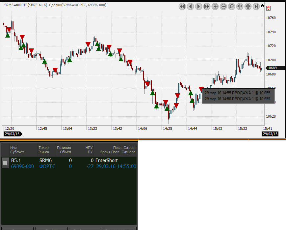Zoom in with the plus icon
This screenshot has width=286, height=230.
coord(215,6)
